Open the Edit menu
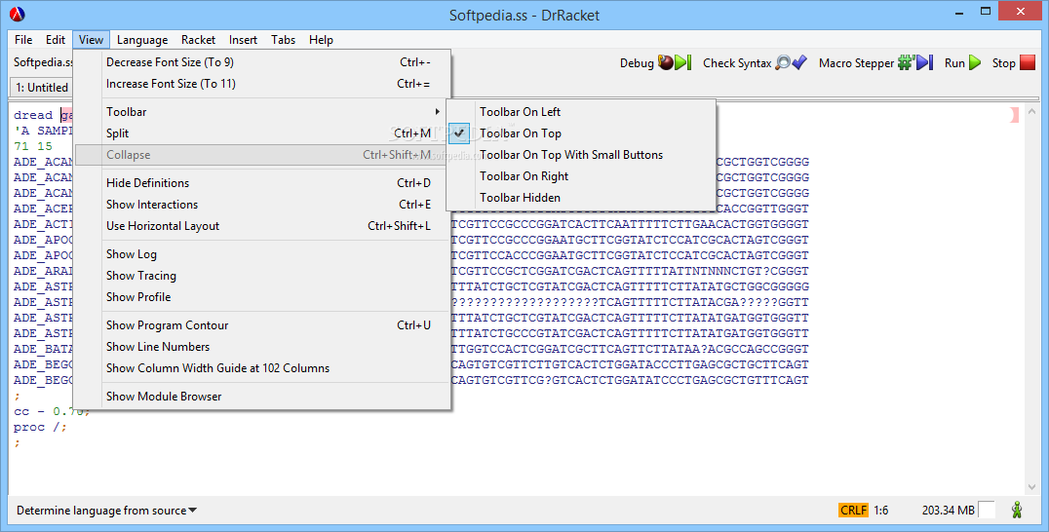1049x532 pixels. [56, 39]
